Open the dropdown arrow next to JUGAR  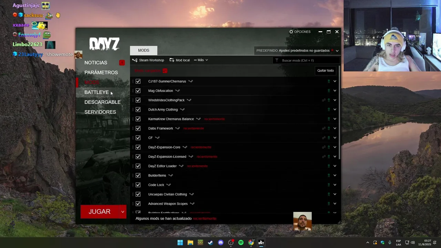(123, 212)
